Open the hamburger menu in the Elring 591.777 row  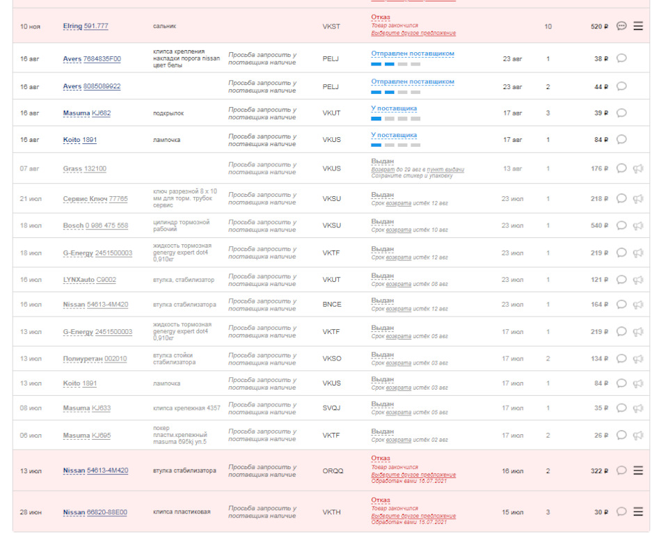point(638,26)
